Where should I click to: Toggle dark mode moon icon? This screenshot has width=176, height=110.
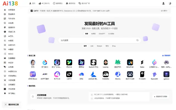pyautogui.click(x=170, y=3)
